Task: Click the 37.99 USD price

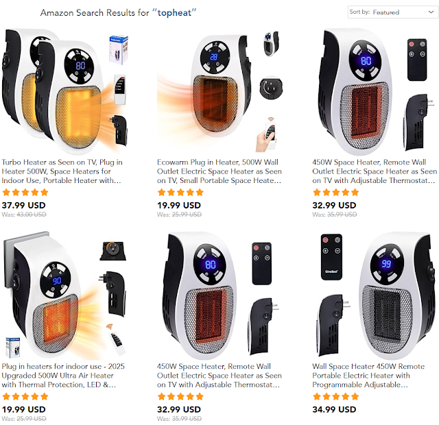Action: click(x=23, y=206)
